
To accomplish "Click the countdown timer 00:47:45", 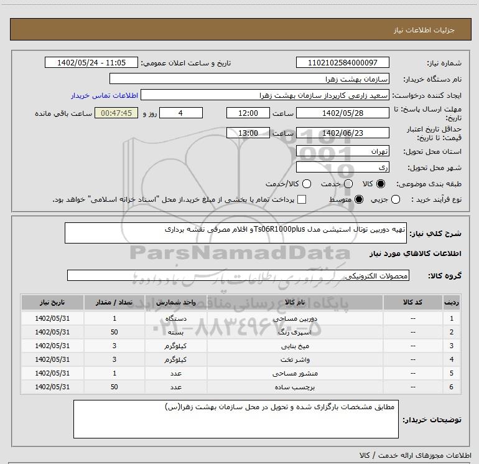I will click(x=116, y=113).
